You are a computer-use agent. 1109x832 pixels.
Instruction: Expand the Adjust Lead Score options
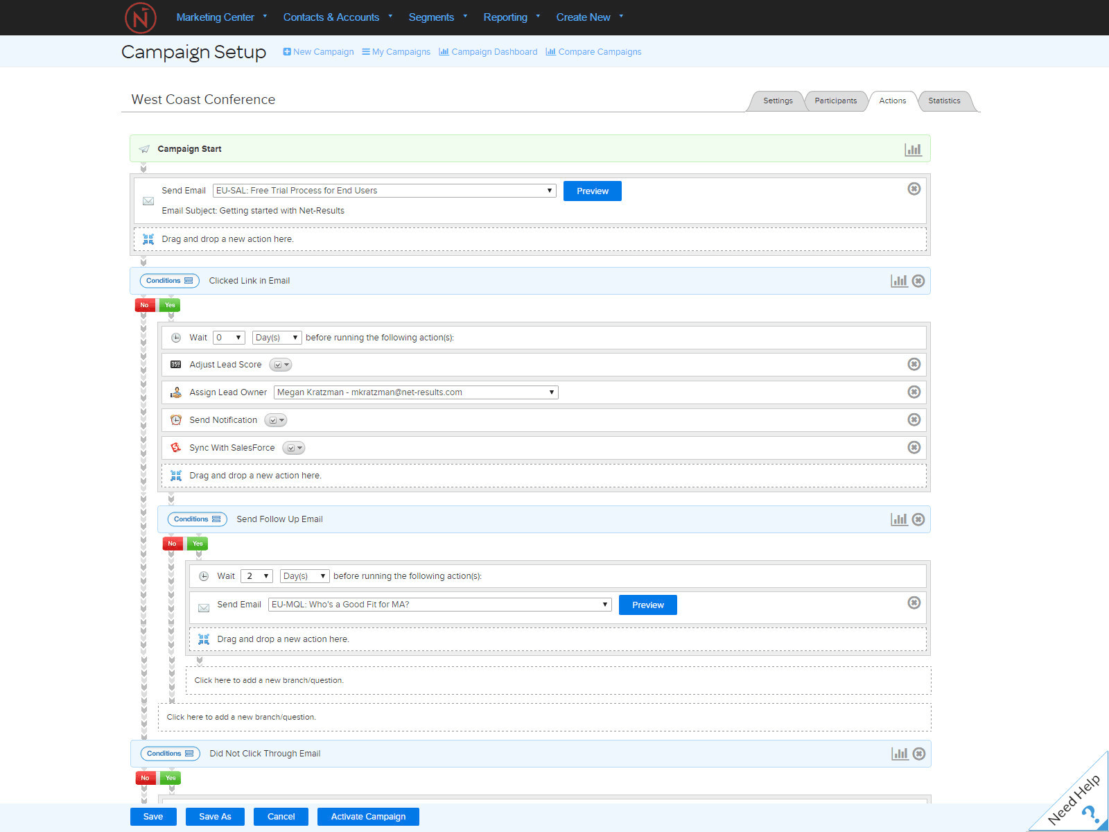point(281,365)
